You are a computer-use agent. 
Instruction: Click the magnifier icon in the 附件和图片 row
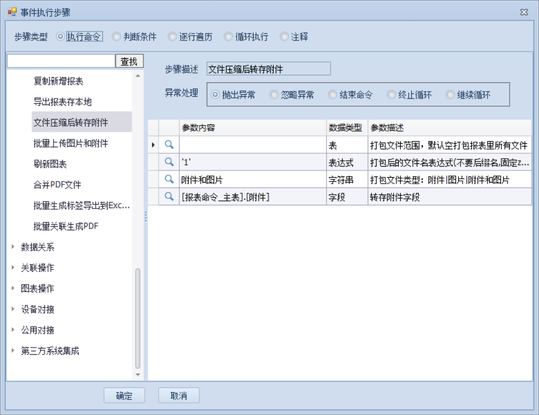tap(169, 179)
